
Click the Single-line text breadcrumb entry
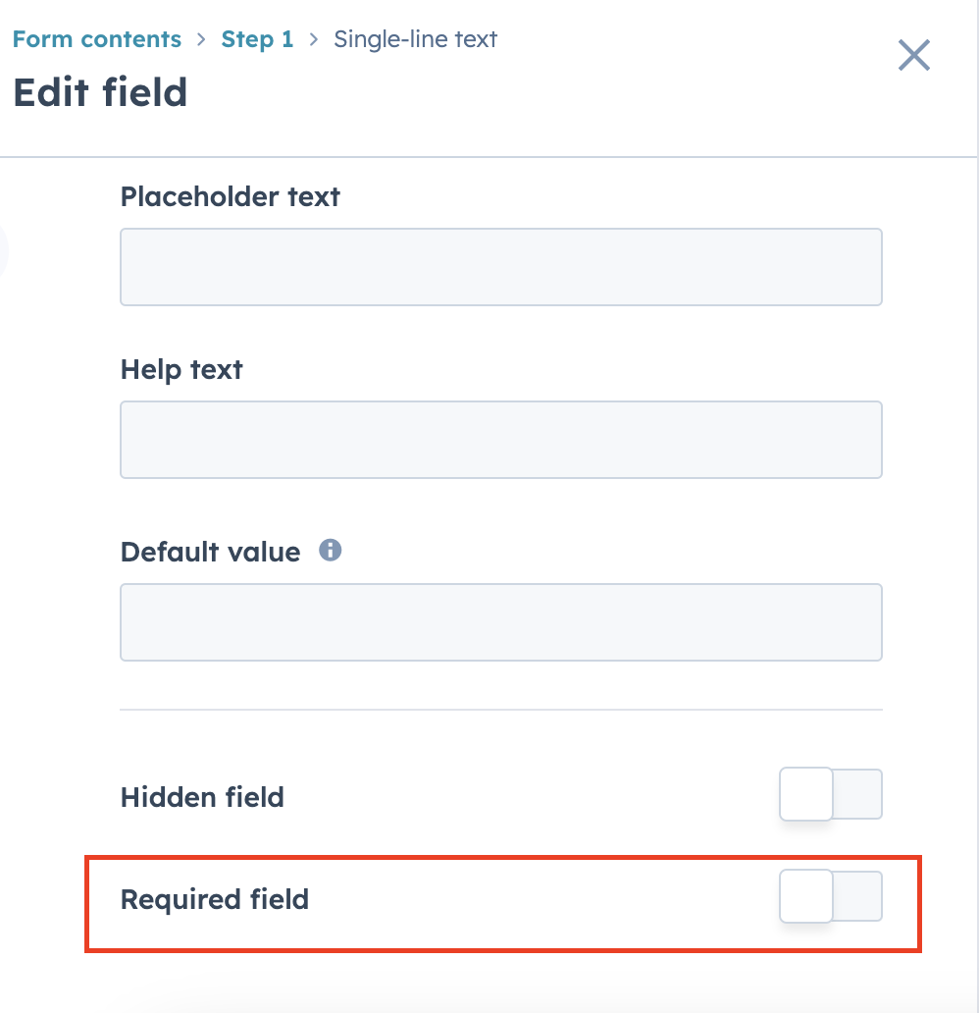[415, 39]
